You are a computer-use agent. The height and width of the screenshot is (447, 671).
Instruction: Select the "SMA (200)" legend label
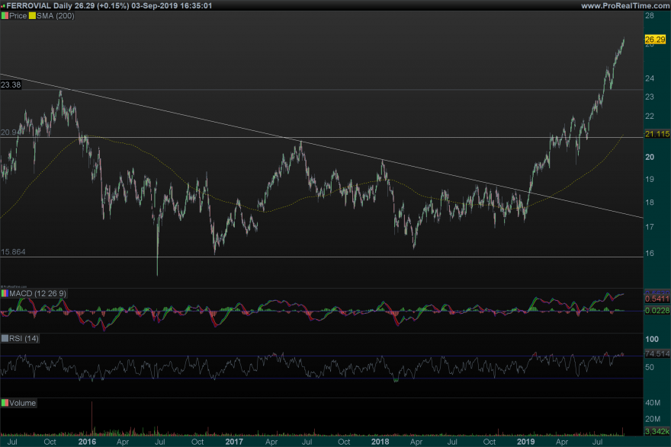56,16
